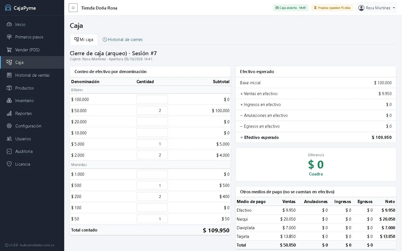Click the Caja abierta 14:41 status badge
The height and width of the screenshot is (251, 402).
pos(291,8)
